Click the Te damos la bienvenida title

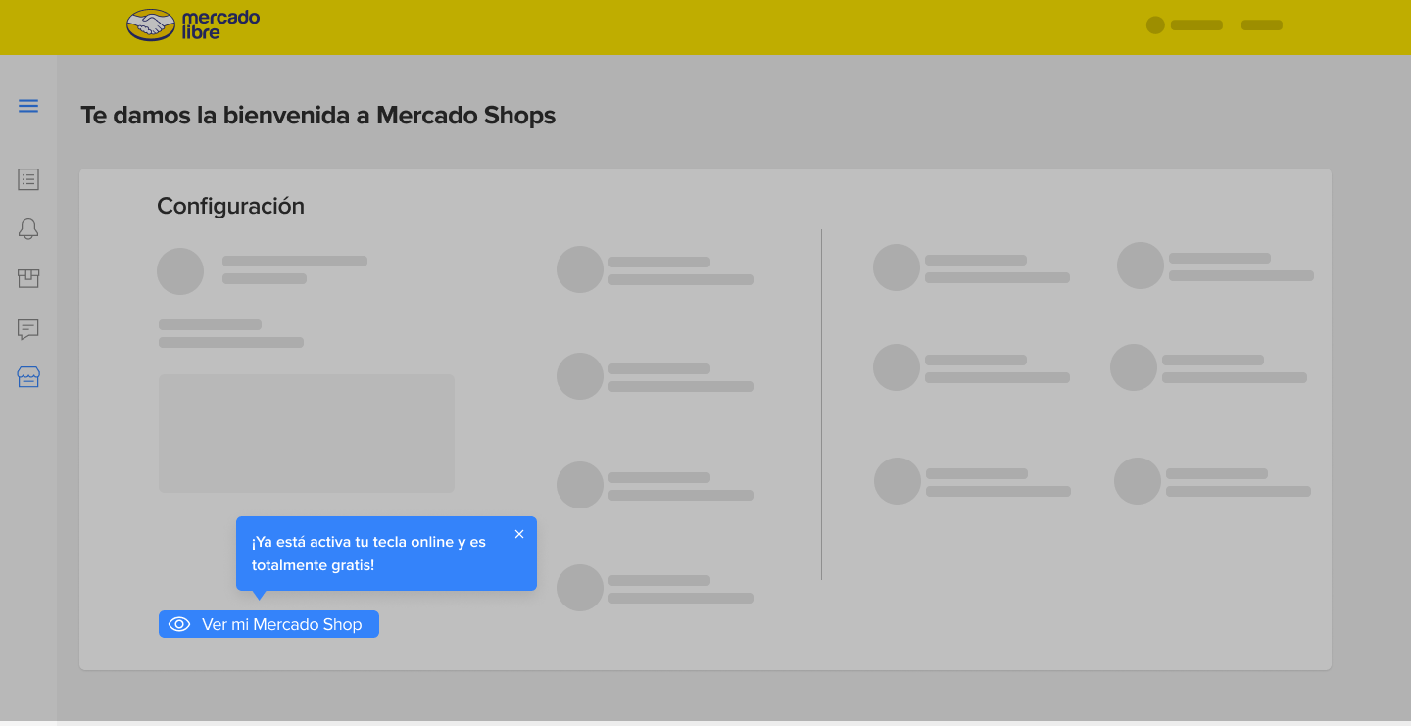tap(317, 116)
